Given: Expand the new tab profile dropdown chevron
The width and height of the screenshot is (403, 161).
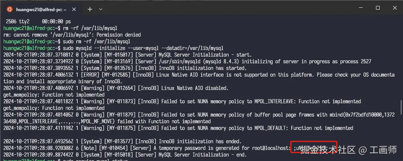Looking at the screenshot, I should (101, 10).
